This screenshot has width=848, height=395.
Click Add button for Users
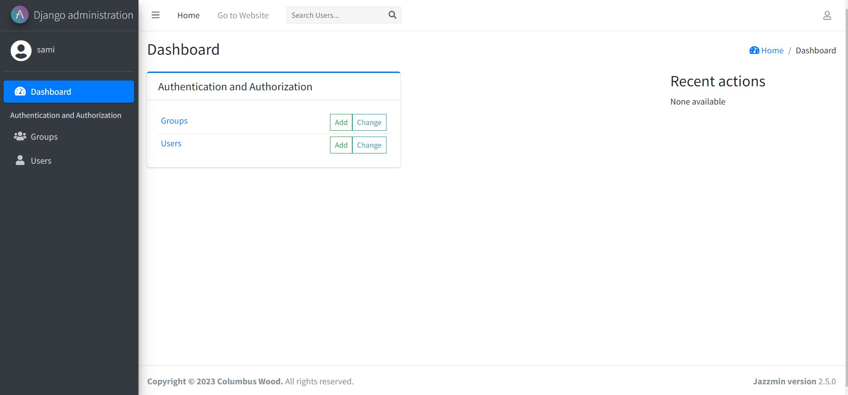341,145
